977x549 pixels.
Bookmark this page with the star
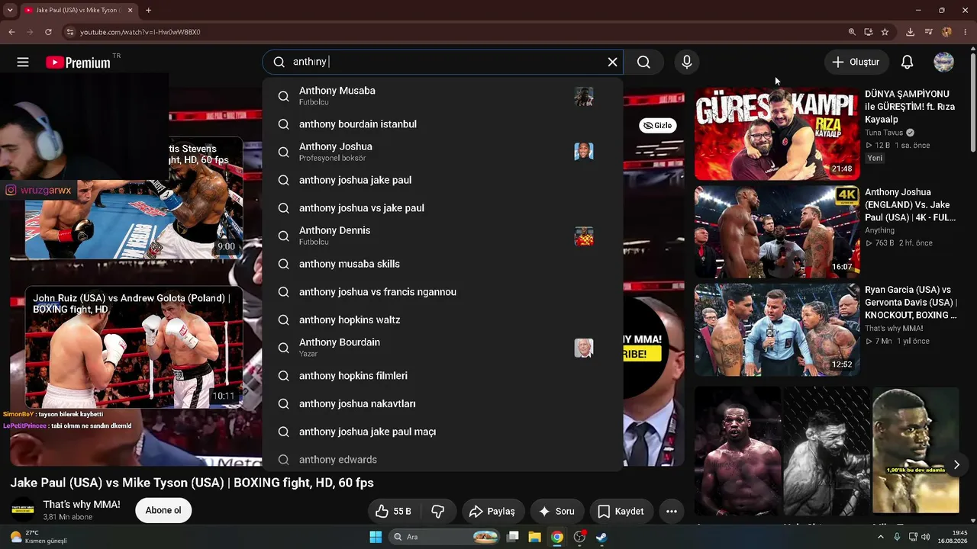click(885, 32)
